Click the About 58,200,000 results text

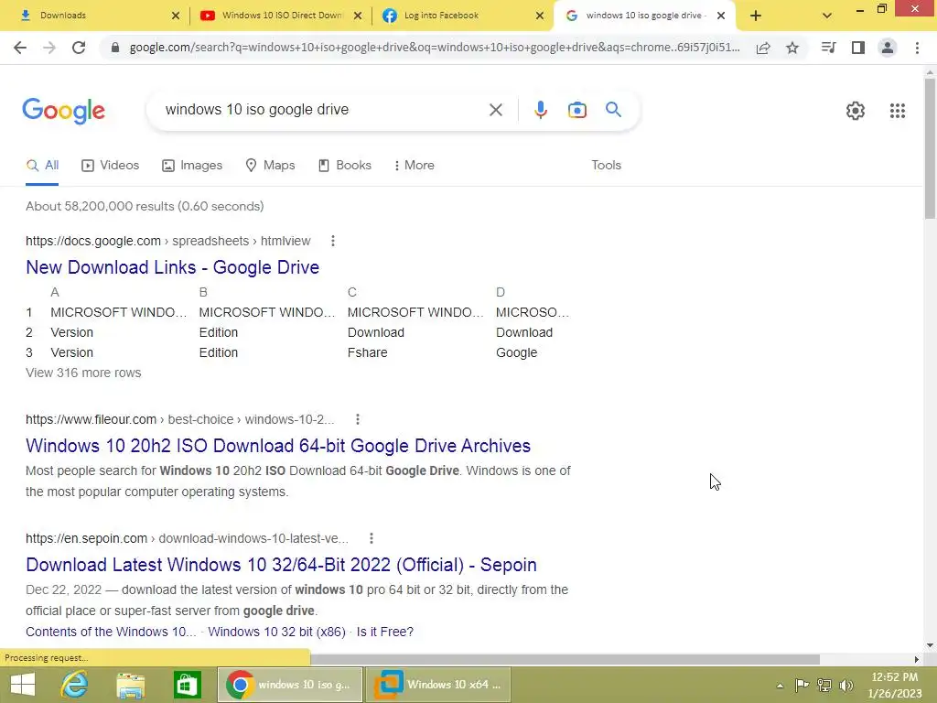tap(145, 206)
